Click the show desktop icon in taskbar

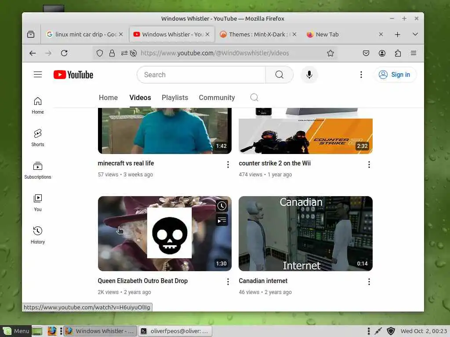pos(37,331)
